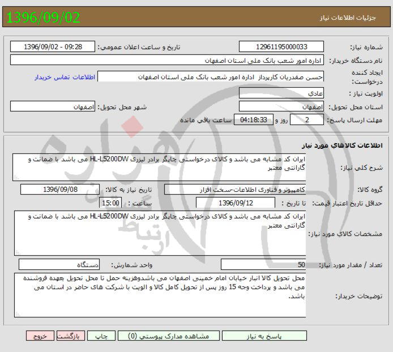Click the توضیحات خریدار text area
393x352 pixels.
(x=160, y=295)
